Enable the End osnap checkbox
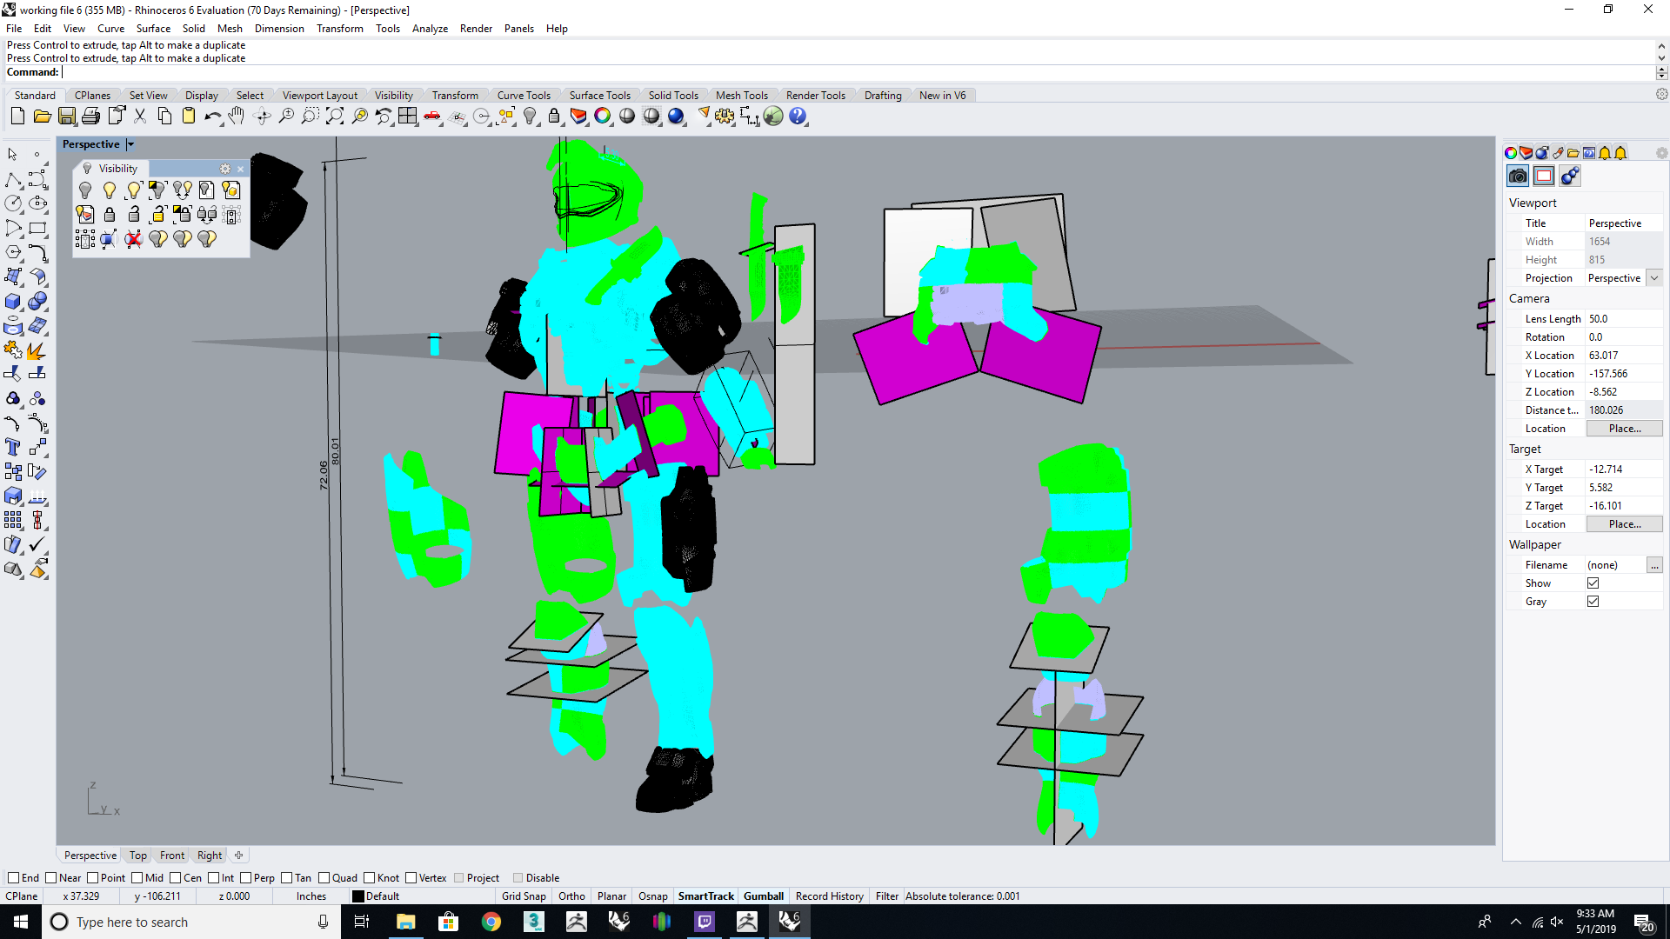Viewport: 1670px width, 939px height. [13, 878]
